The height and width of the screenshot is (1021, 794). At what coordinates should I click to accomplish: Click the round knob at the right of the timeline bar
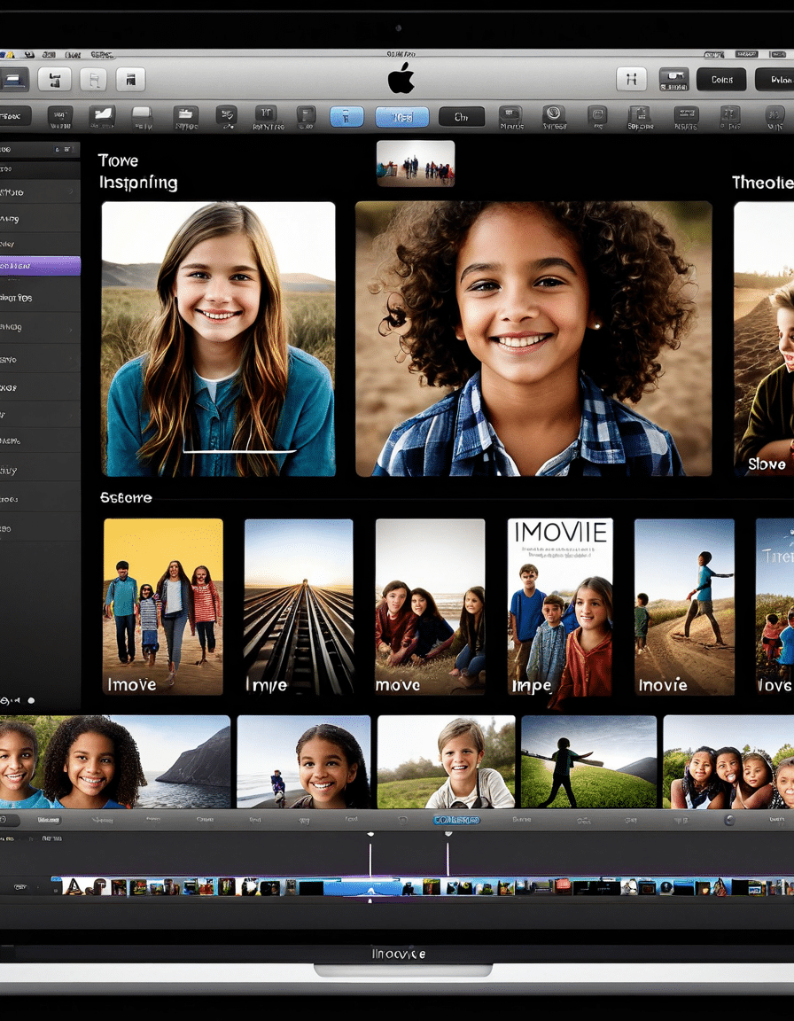click(x=729, y=821)
